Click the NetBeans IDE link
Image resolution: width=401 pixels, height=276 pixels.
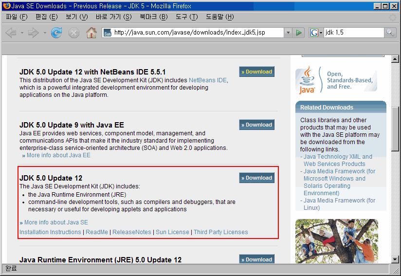[x=208, y=80]
